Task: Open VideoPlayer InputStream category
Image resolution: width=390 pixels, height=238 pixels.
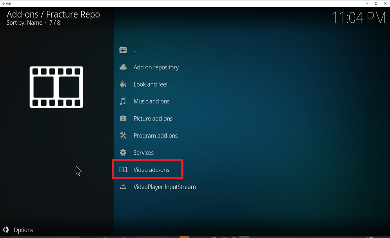Action: (164, 187)
